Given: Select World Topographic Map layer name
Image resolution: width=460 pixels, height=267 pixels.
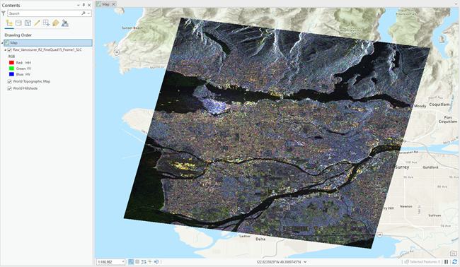Looking at the screenshot, I should [x=31, y=81].
